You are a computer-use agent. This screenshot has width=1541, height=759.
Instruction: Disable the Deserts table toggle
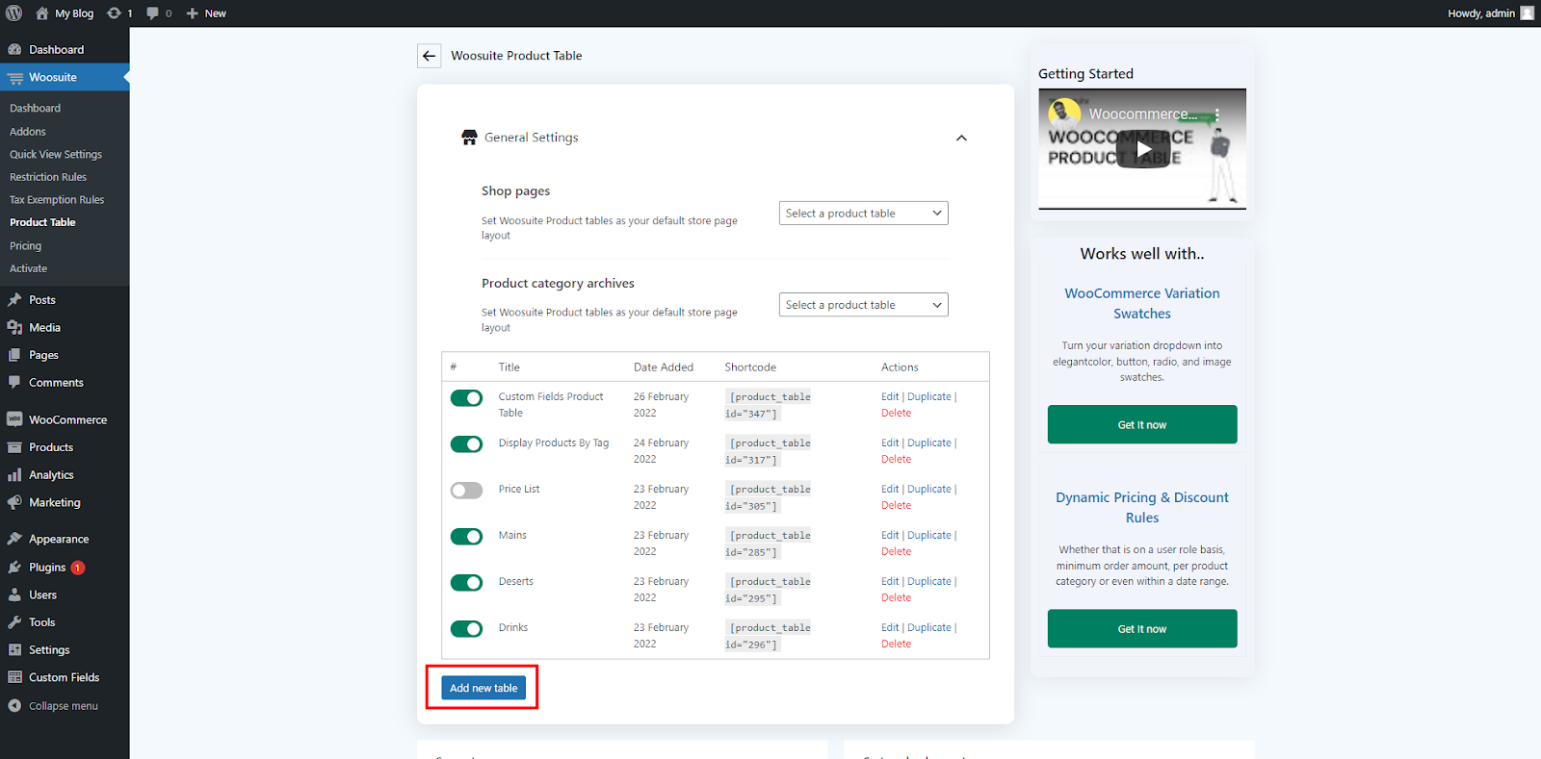coord(467,583)
